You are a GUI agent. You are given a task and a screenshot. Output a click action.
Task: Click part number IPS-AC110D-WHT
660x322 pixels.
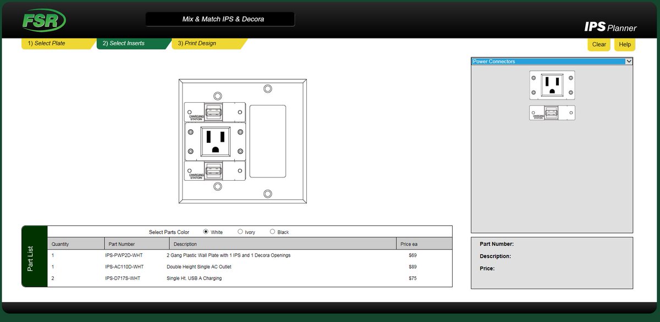coord(124,267)
